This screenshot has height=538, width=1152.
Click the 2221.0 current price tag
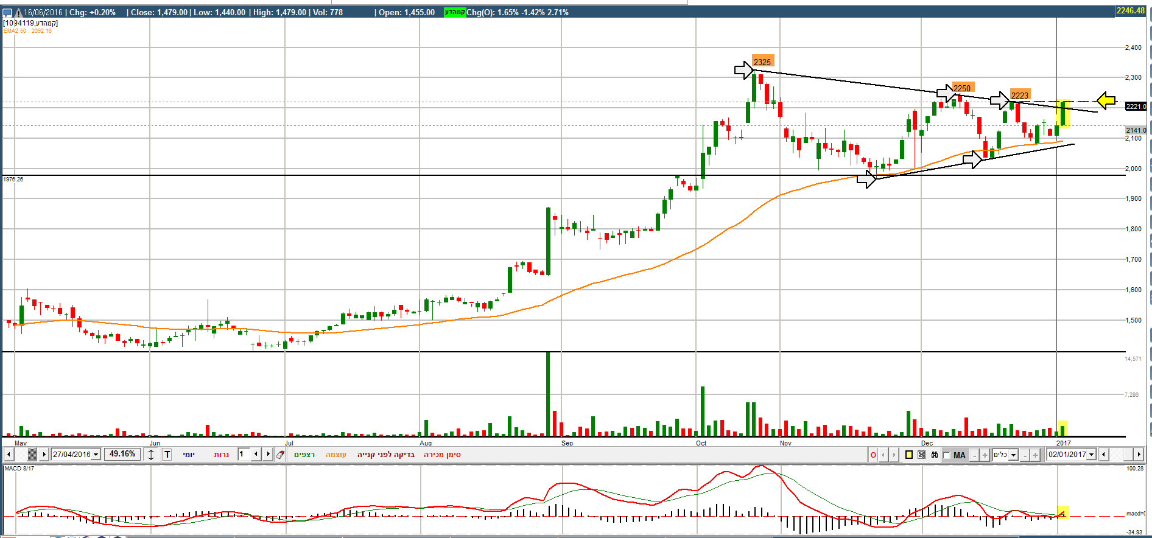pyautogui.click(x=1136, y=107)
